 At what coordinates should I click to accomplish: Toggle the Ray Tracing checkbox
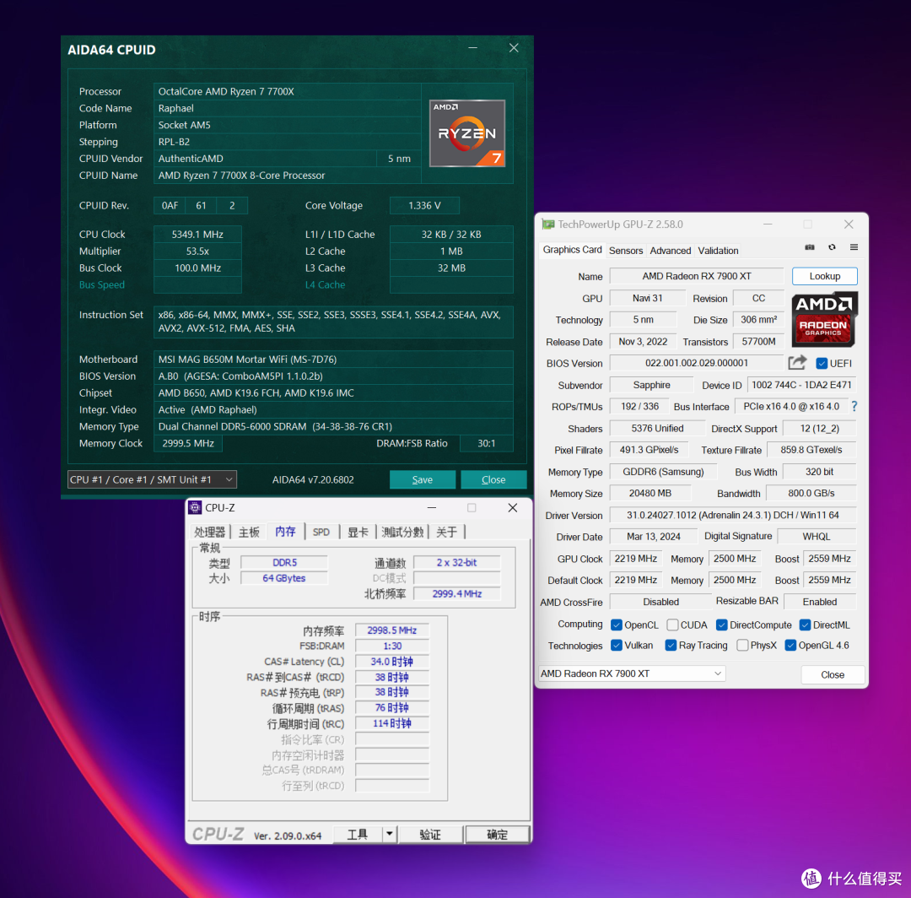click(x=671, y=646)
